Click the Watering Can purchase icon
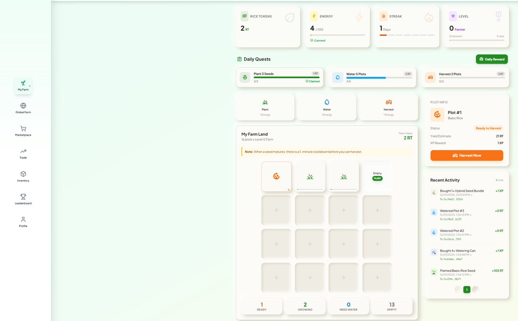 click(434, 252)
